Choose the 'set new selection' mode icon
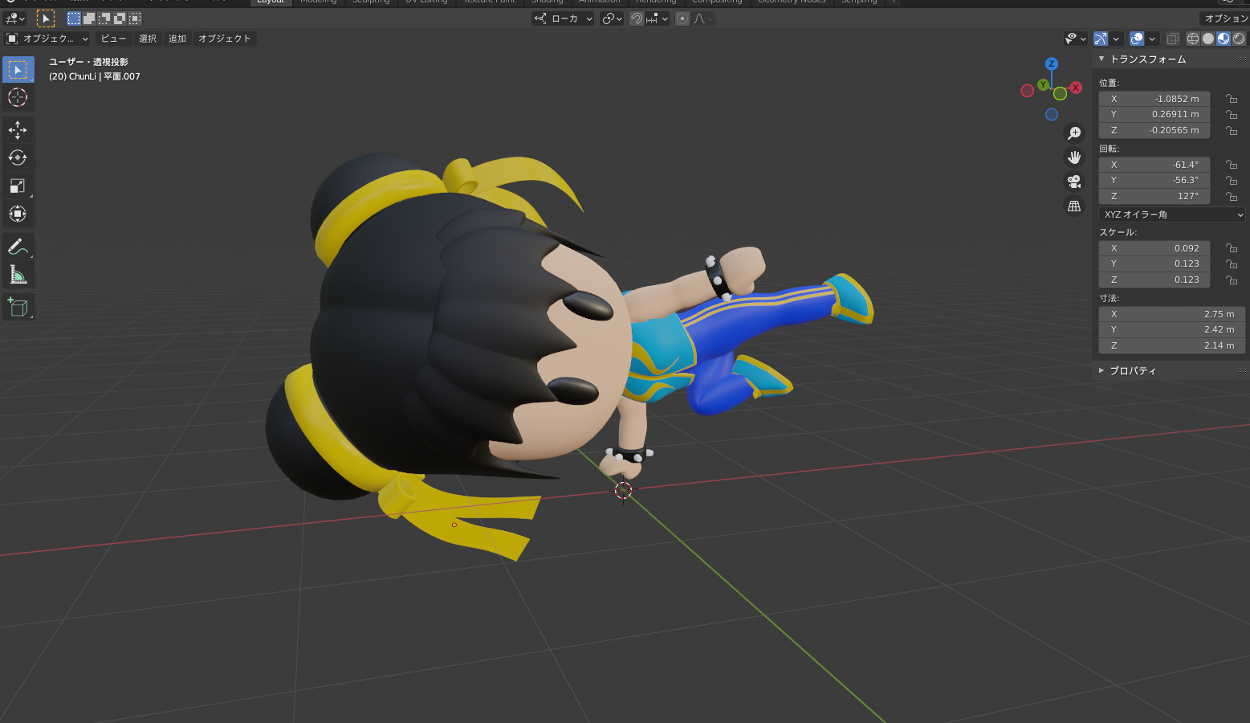The width and height of the screenshot is (1250, 723). (x=74, y=18)
